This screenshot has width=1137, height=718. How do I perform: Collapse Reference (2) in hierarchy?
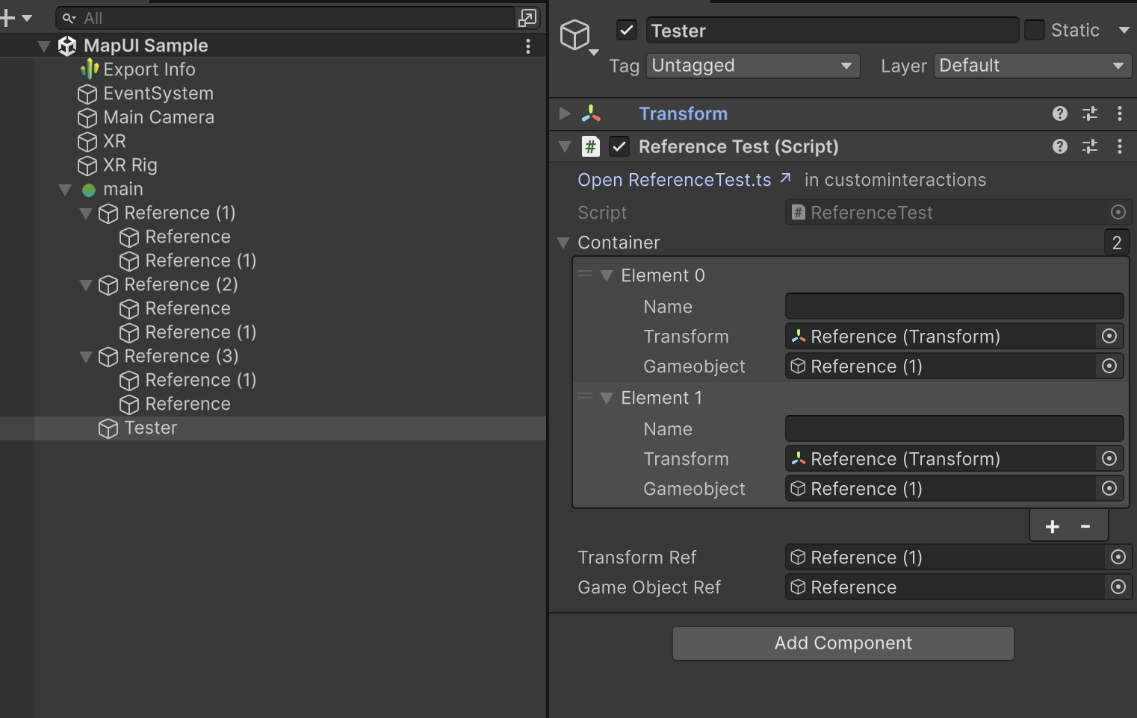86,285
